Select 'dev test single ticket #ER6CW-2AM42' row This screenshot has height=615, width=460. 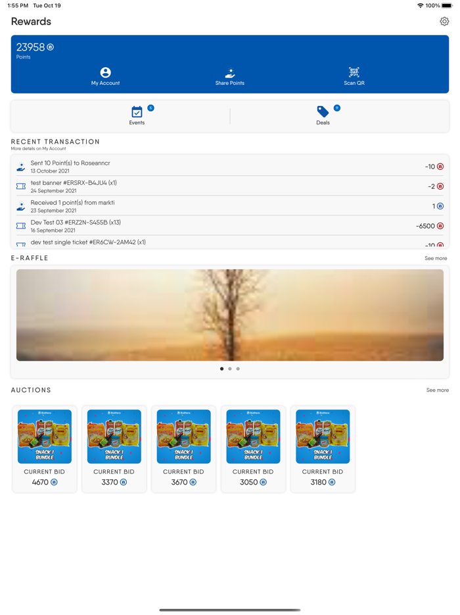230,242
